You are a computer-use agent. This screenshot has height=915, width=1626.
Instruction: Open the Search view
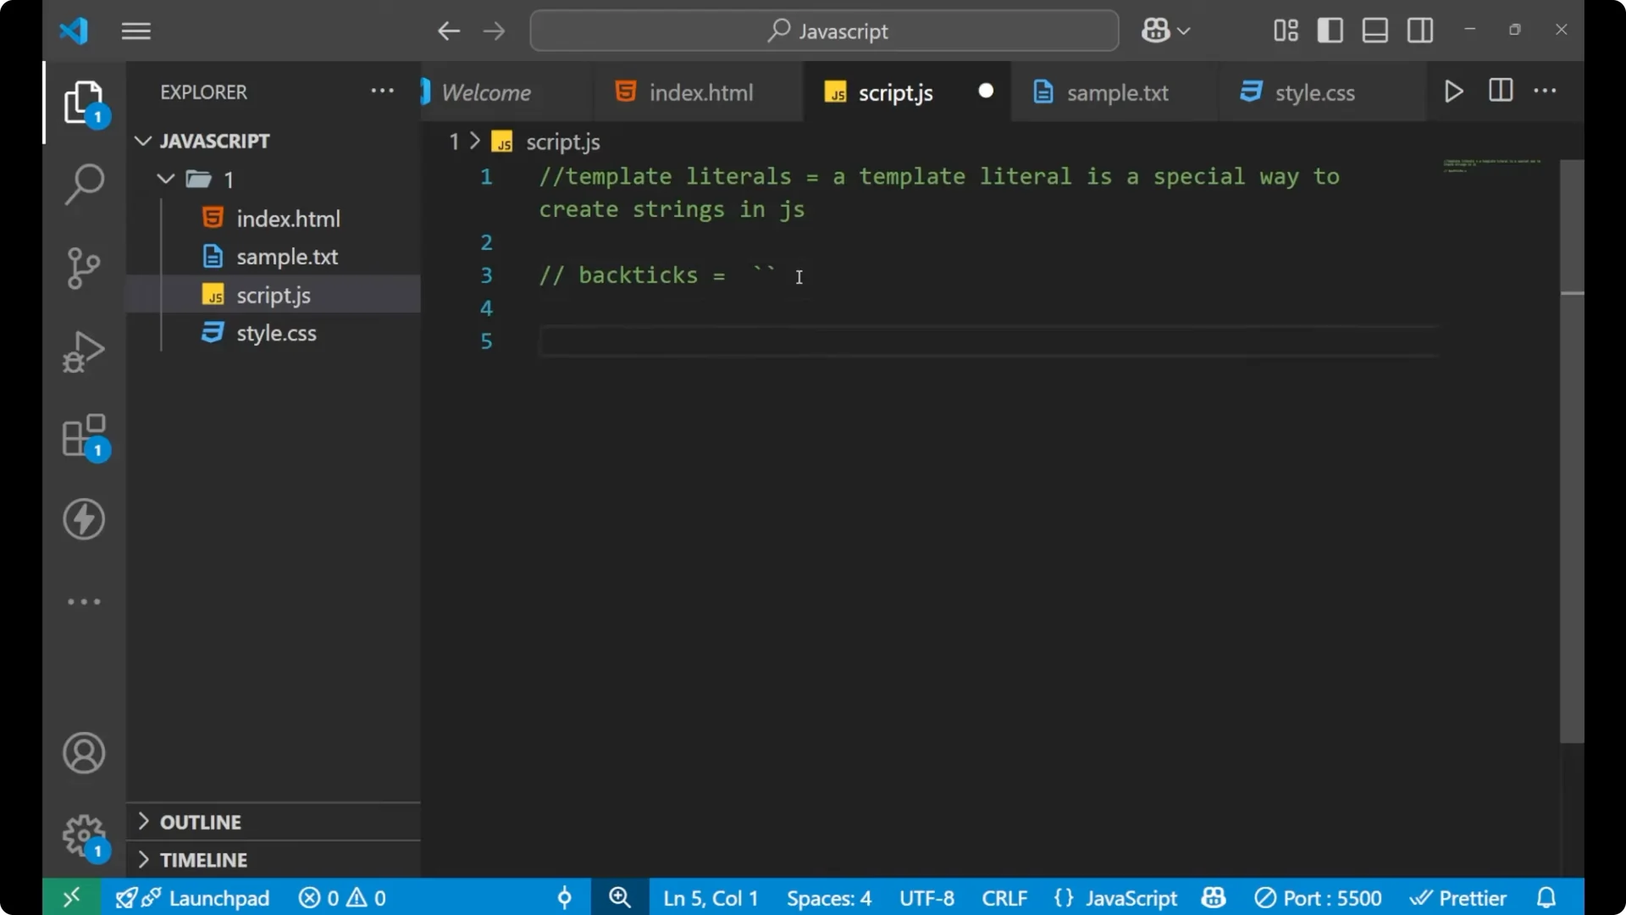[x=83, y=183]
